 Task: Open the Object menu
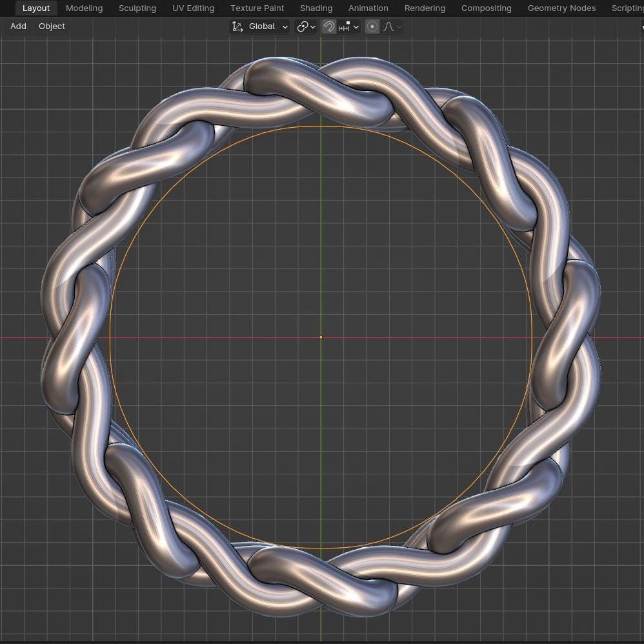[52, 26]
